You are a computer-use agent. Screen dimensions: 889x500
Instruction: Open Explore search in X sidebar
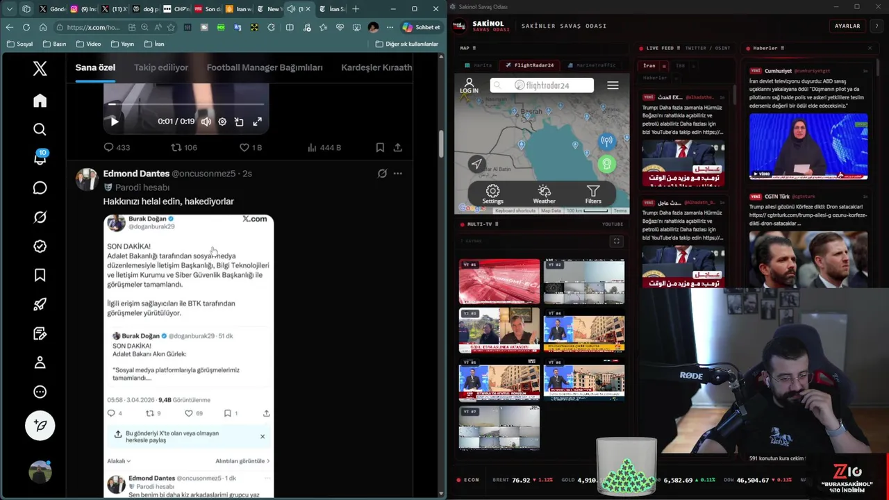pyautogui.click(x=40, y=129)
